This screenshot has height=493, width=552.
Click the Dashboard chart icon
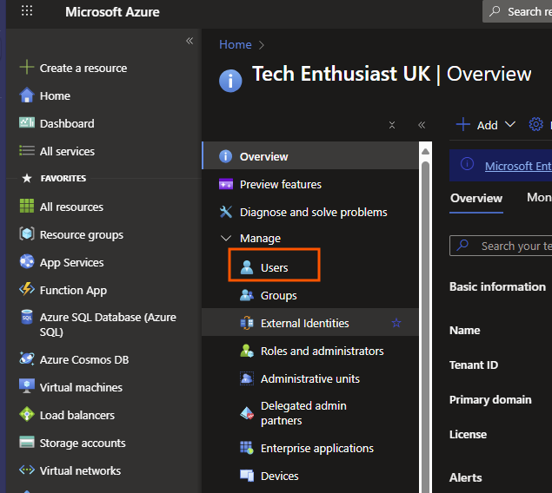(27, 122)
